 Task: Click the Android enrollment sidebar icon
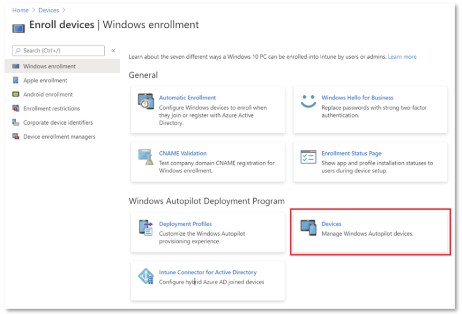click(16, 95)
